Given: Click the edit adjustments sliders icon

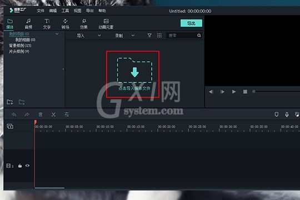Looking at the screenshot, I should point(67,114).
